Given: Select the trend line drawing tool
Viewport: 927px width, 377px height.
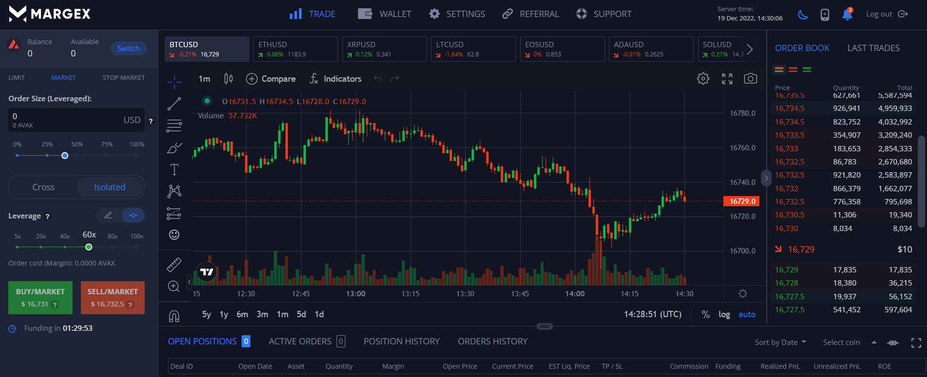Looking at the screenshot, I should [x=174, y=104].
